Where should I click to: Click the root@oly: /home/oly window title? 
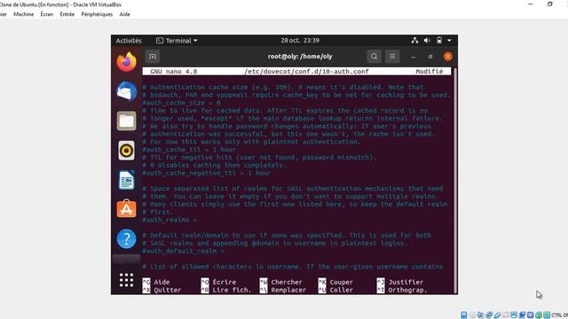300,57
